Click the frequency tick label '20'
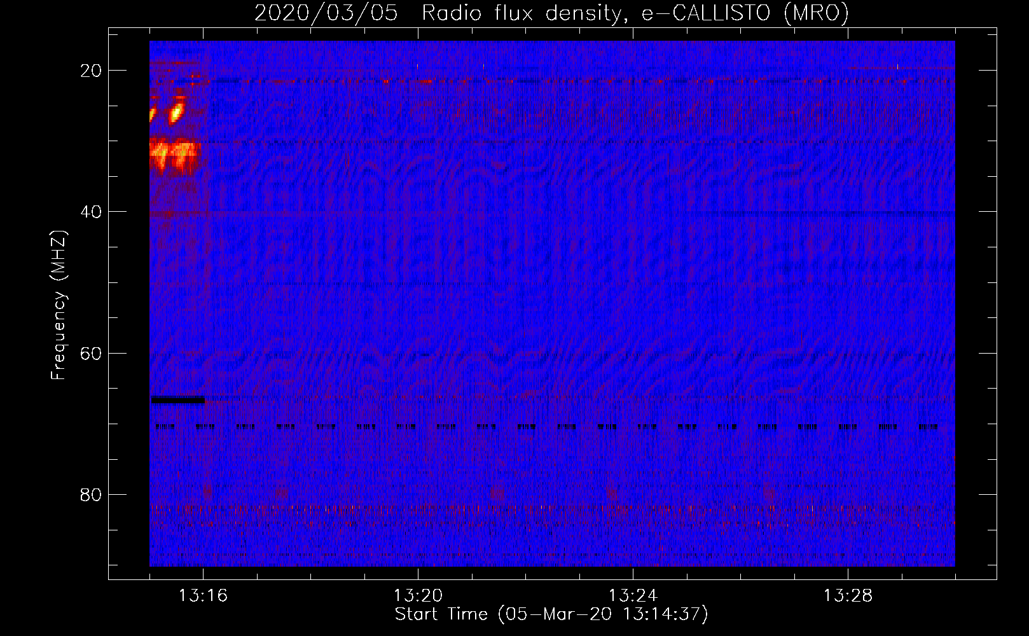This screenshot has height=636, width=1029. [92, 71]
